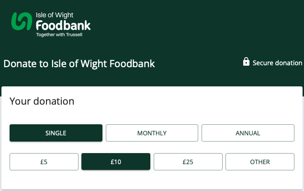Select the highlighted £10 amount button
Image resolution: width=304 pixels, height=191 pixels.
tap(116, 162)
